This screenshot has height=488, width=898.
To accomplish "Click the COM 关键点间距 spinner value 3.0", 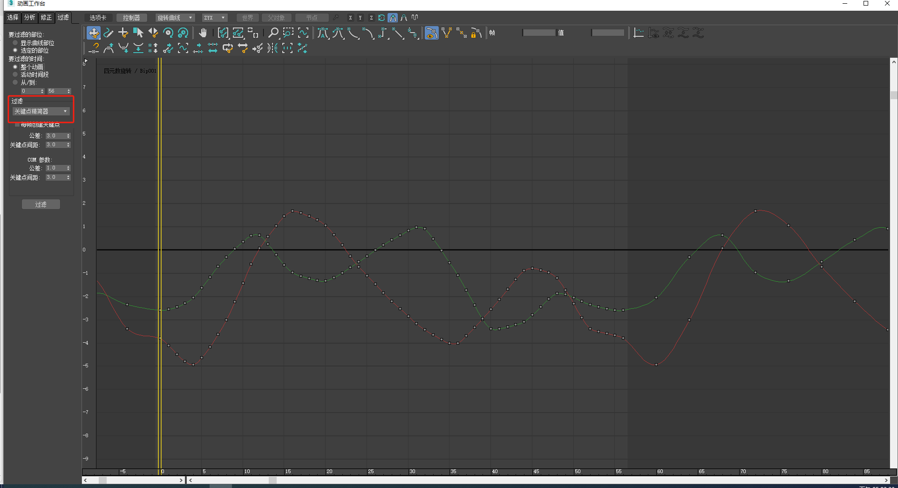I will pyautogui.click(x=58, y=177).
